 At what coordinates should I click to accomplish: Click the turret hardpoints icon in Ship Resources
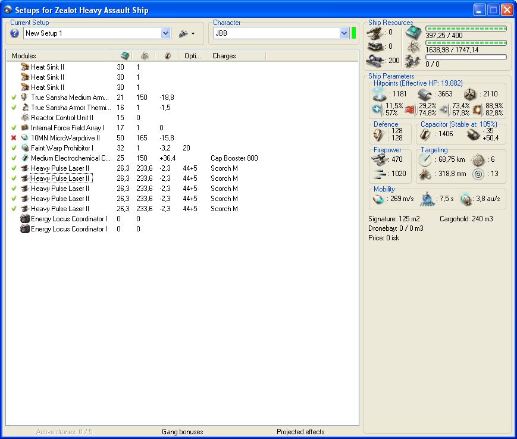[x=375, y=32]
